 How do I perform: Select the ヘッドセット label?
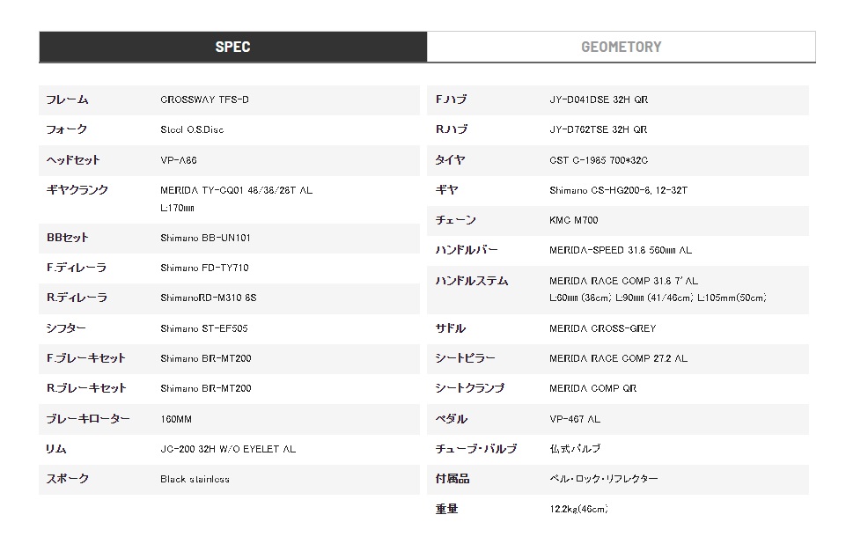coord(73,160)
